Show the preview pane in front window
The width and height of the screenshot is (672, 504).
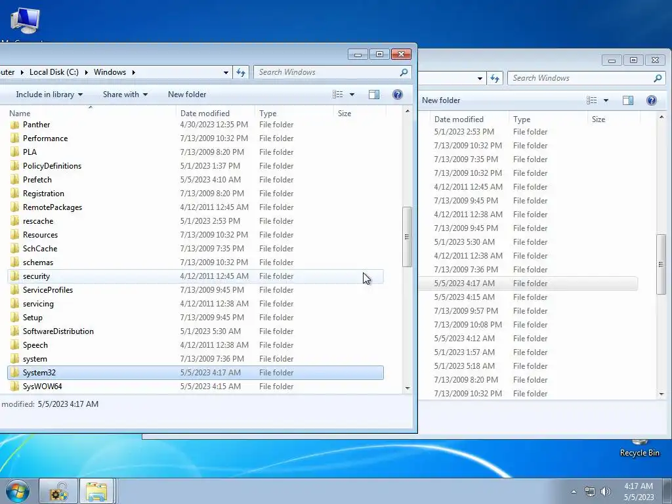pyautogui.click(x=373, y=94)
